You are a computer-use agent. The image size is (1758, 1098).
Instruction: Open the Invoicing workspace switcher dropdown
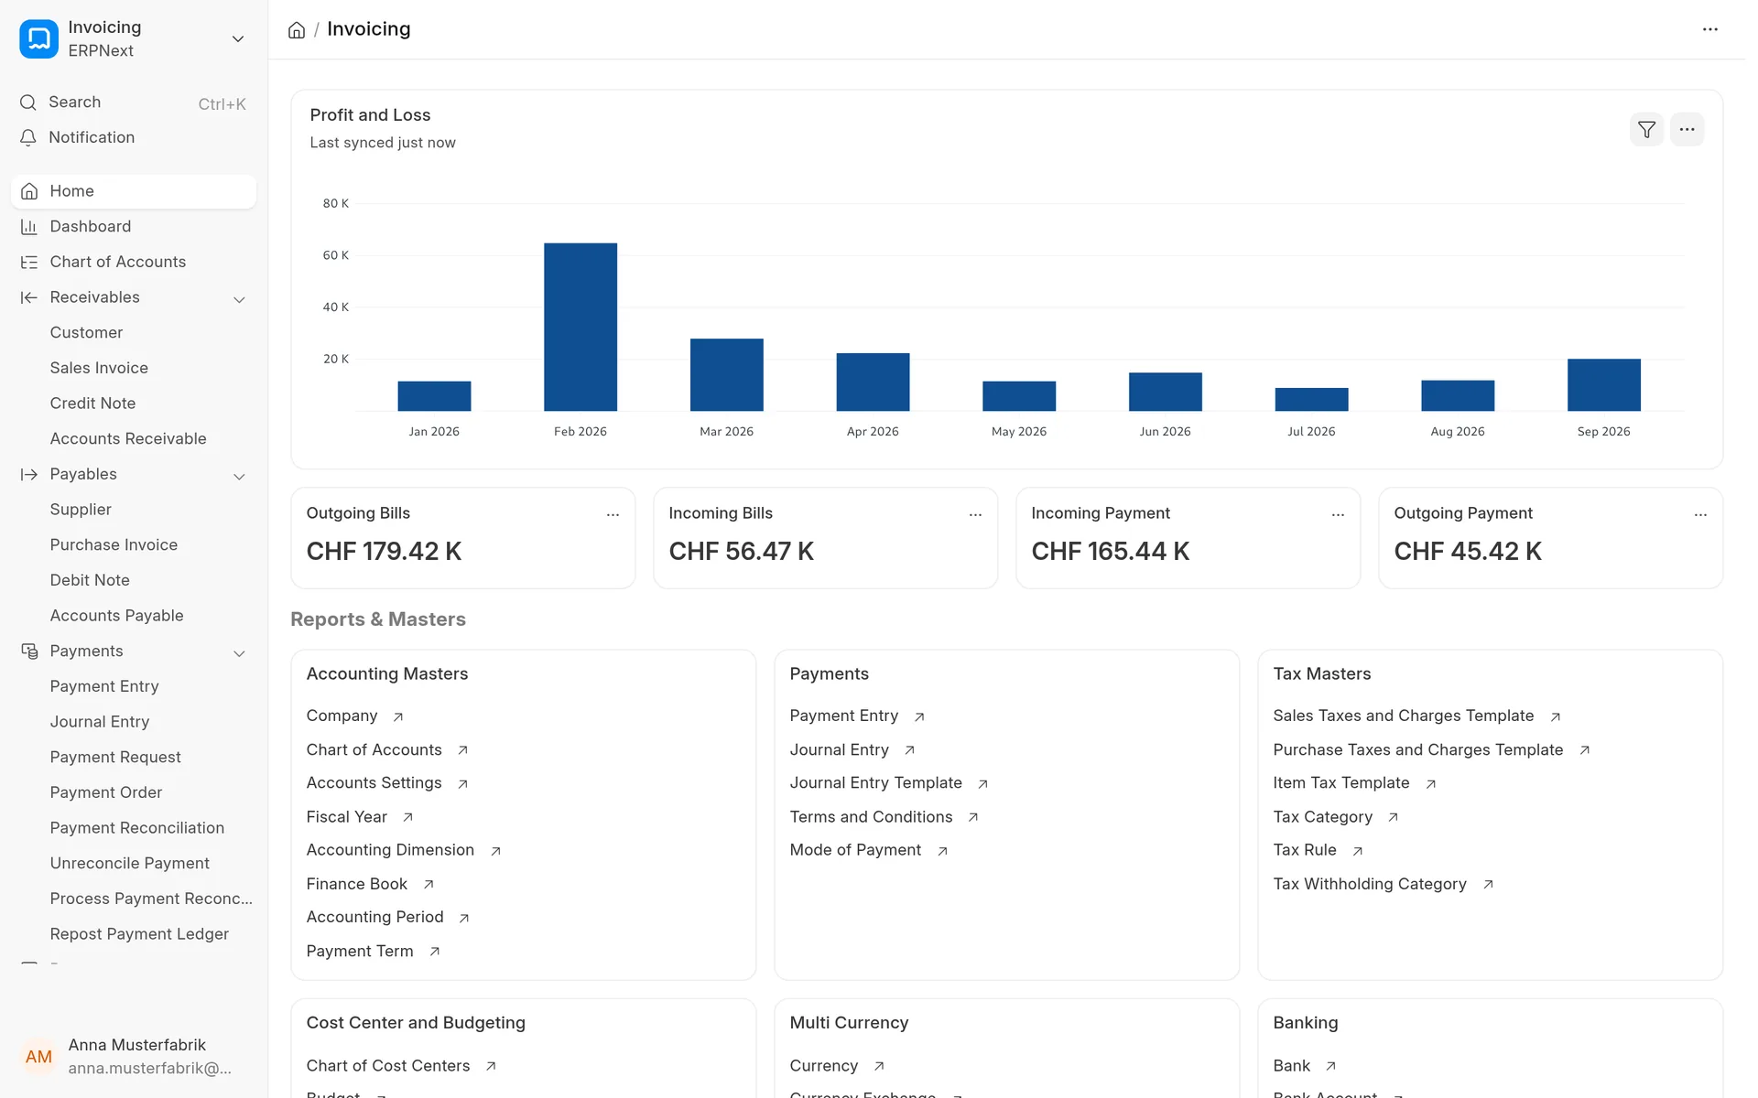pyautogui.click(x=238, y=38)
